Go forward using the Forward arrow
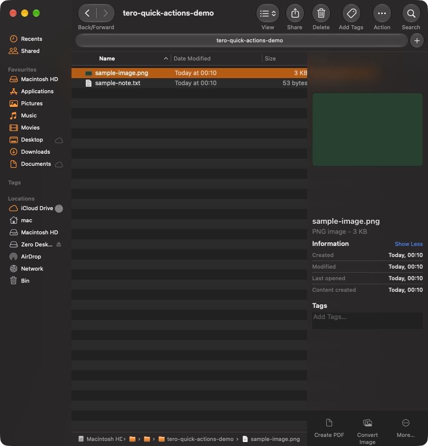 pyautogui.click(x=105, y=13)
